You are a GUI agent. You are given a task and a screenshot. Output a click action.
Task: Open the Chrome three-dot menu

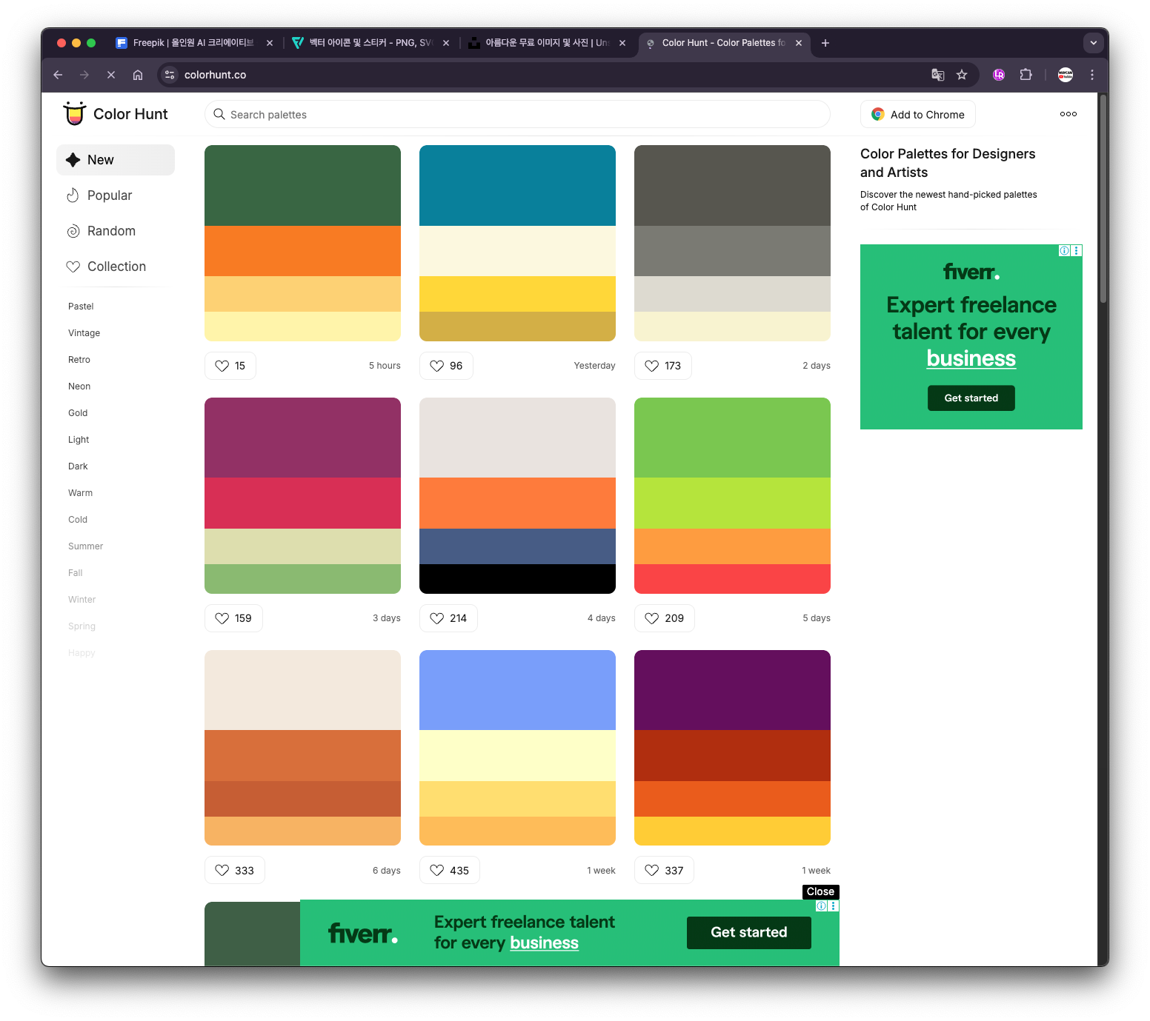coord(1091,75)
